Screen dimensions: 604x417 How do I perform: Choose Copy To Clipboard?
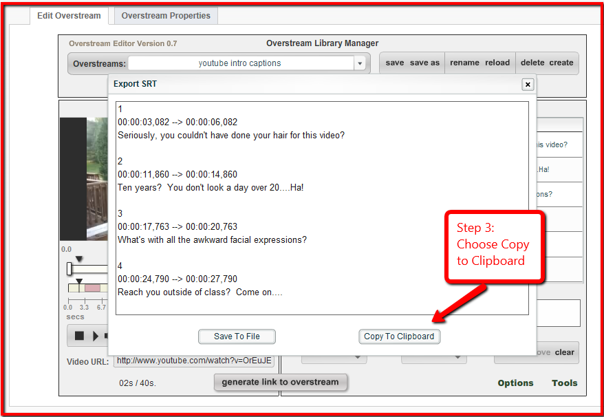(399, 336)
